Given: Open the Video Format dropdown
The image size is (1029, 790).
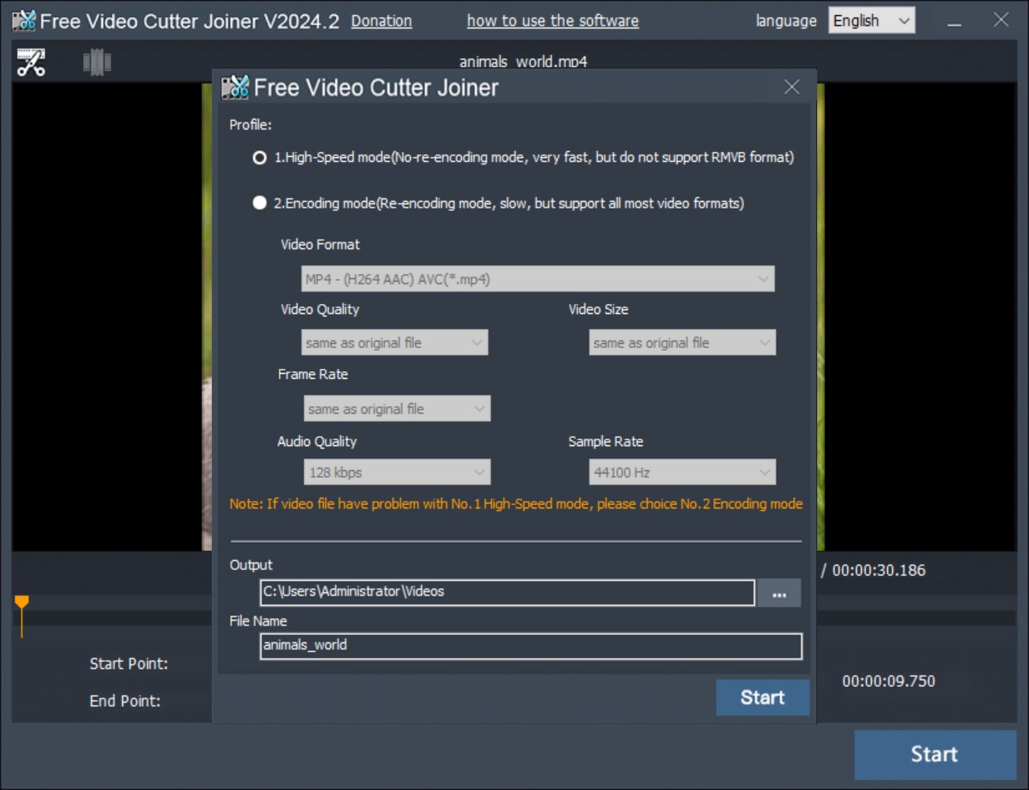Looking at the screenshot, I should [x=536, y=278].
